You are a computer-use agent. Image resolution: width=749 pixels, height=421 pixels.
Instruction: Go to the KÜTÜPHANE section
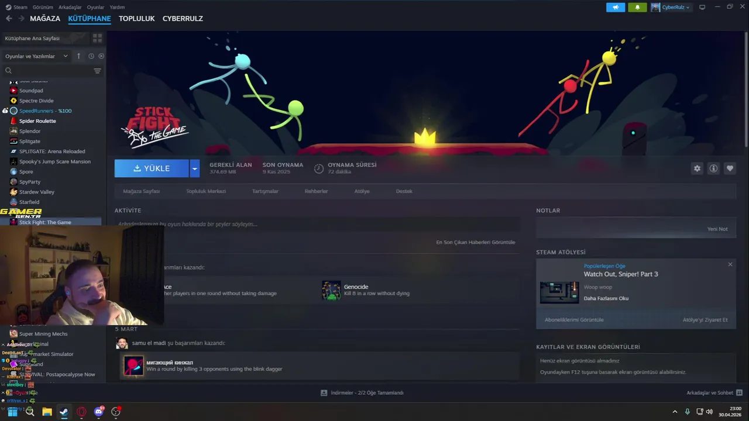[90, 19]
